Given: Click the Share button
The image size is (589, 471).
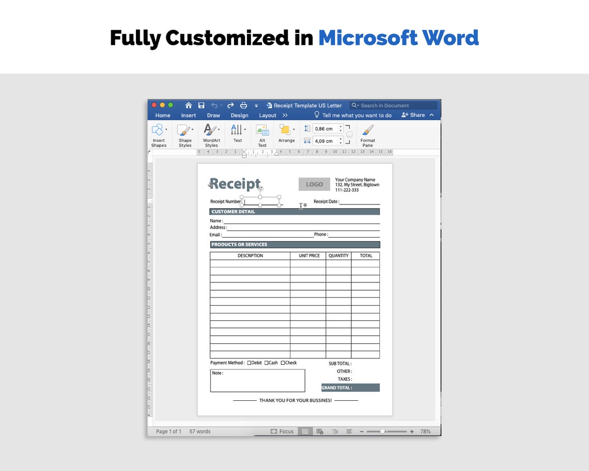Looking at the screenshot, I should pyautogui.click(x=414, y=115).
